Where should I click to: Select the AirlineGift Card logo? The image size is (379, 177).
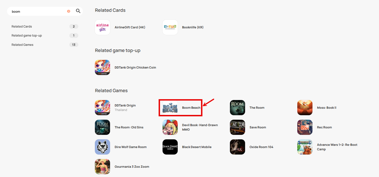click(102, 27)
